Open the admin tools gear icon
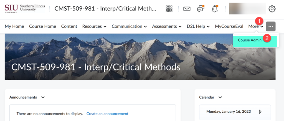The height and width of the screenshot is (121, 284). (272, 9)
